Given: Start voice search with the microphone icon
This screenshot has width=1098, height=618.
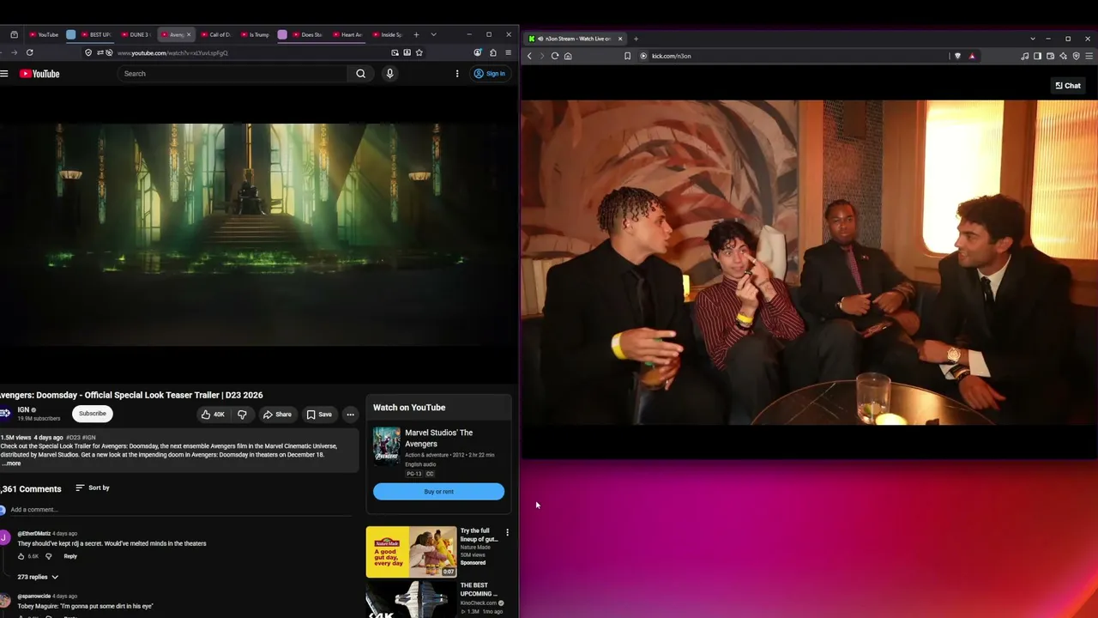Looking at the screenshot, I should [389, 74].
